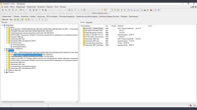This screenshot has width=197, height=110.
Task: Click the green folder icon after Вид
Action: pos(18,20)
